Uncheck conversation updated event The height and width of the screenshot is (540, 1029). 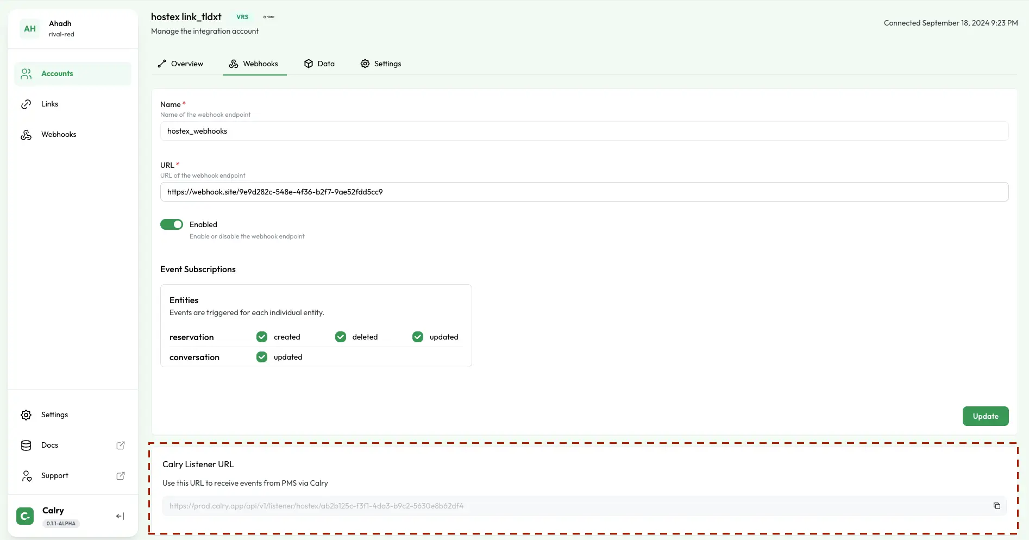click(x=262, y=357)
